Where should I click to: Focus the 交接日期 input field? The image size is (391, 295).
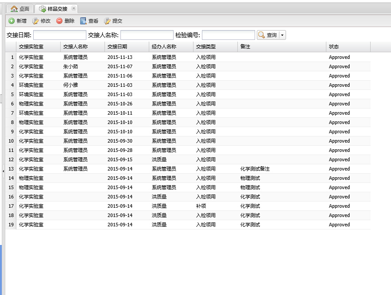click(x=59, y=35)
